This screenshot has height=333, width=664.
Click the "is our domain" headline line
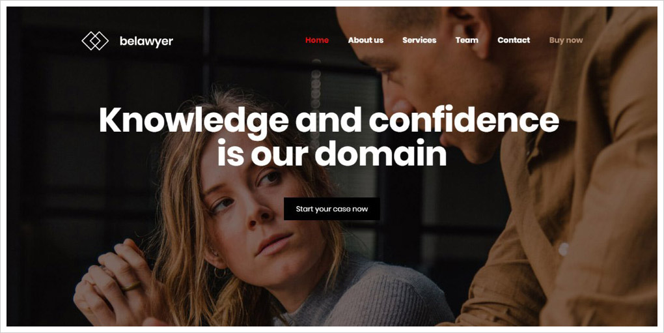pos(332,152)
